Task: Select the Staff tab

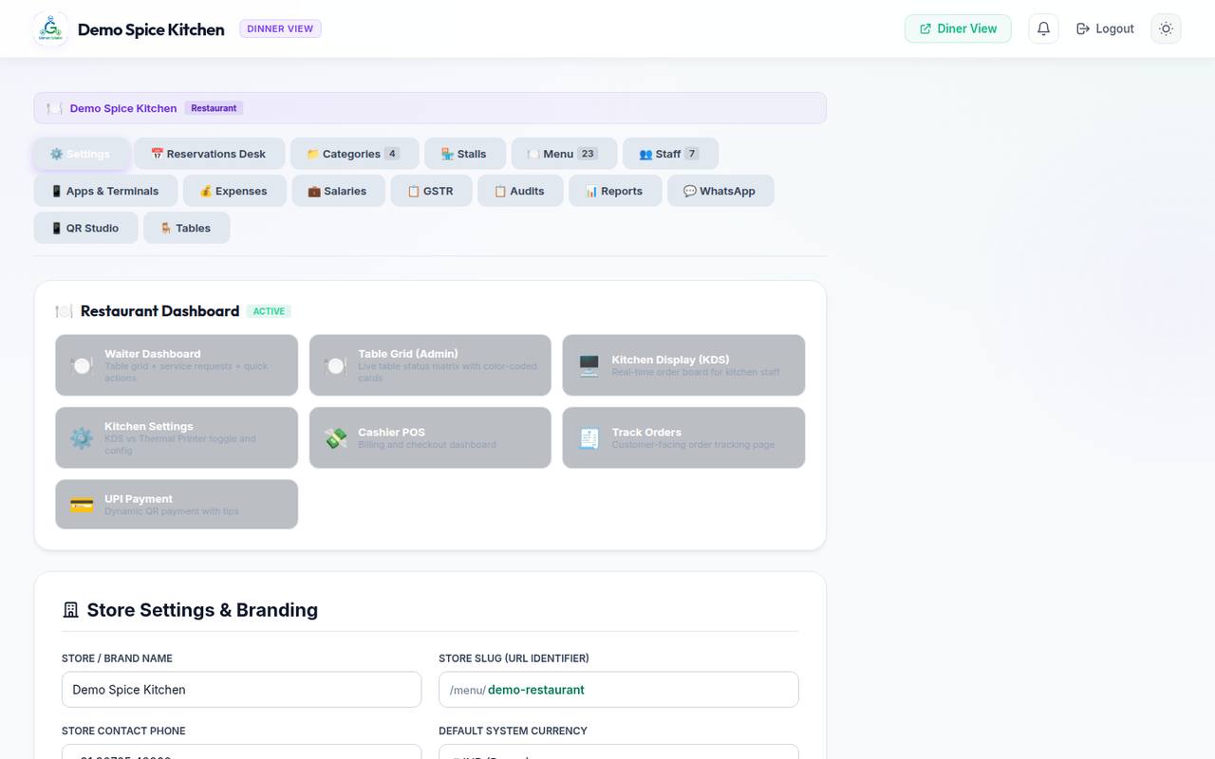Action: (x=670, y=154)
